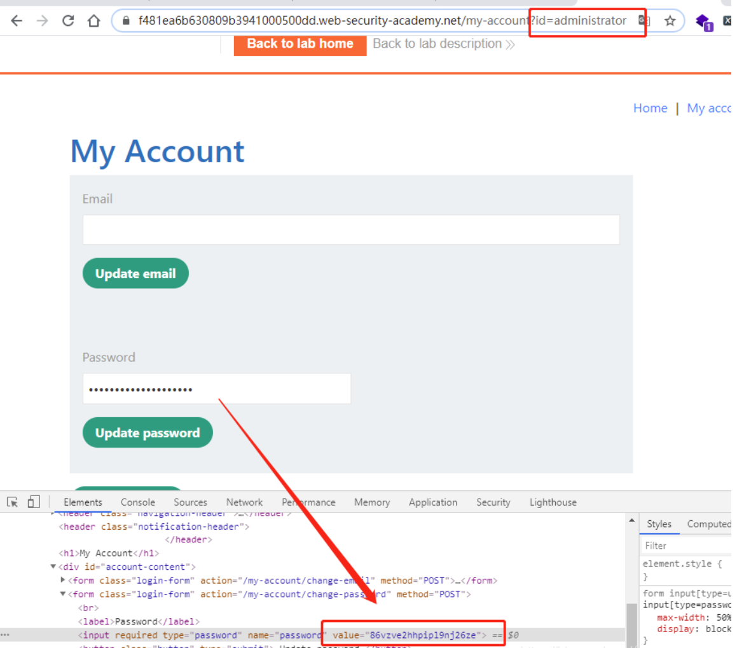Switch to the Console tab
The width and height of the screenshot is (737, 648).
(x=137, y=502)
